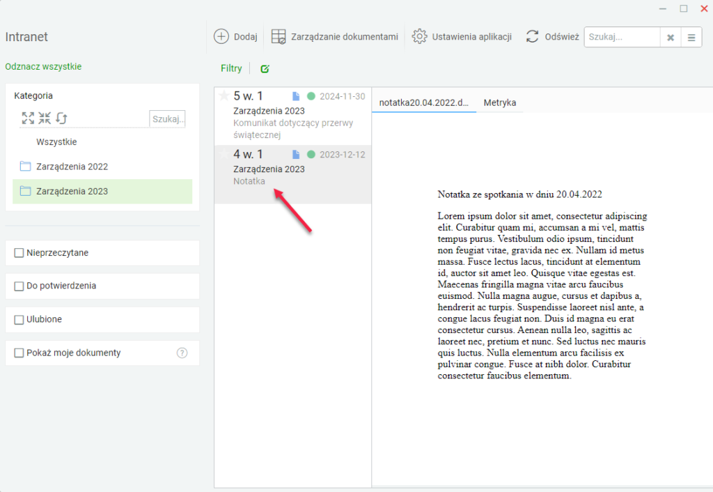The height and width of the screenshot is (492, 713).
Task: Tick the Ulubione checkbox
Action: (x=19, y=319)
